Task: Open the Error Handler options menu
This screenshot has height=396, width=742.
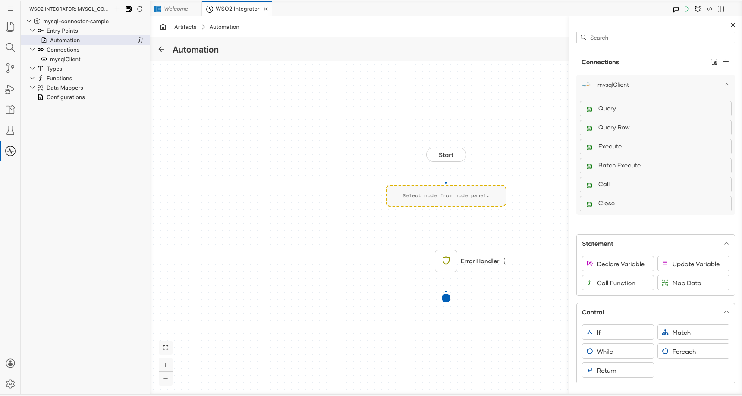Action: pyautogui.click(x=504, y=261)
